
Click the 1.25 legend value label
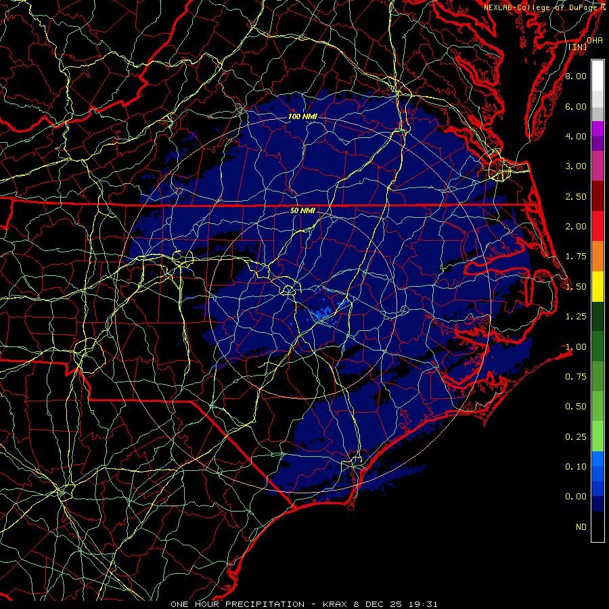pos(576,317)
